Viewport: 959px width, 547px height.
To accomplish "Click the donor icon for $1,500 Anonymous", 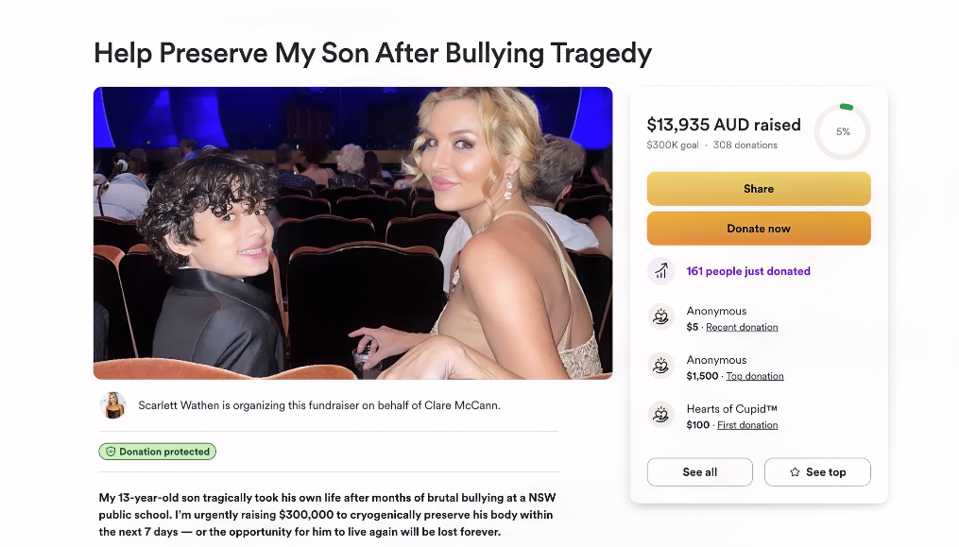I will point(660,366).
